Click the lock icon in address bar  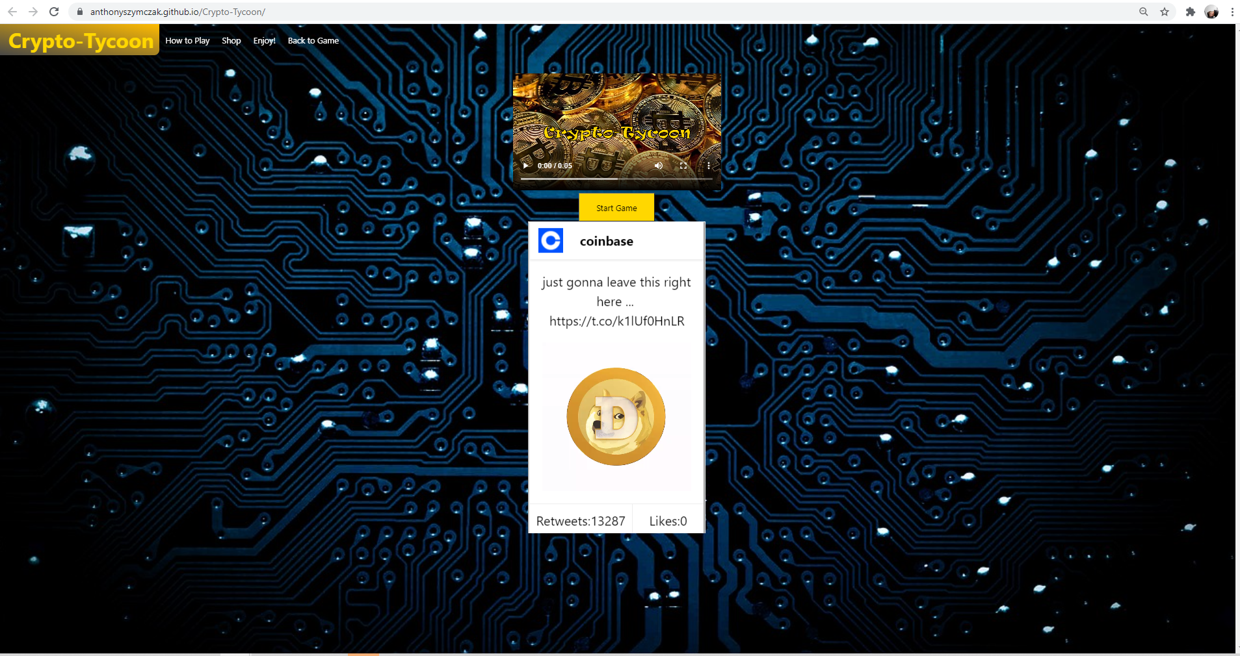[x=80, y=12]
